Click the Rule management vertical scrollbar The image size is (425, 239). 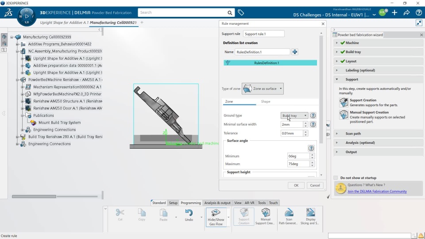tap(321, 89)
